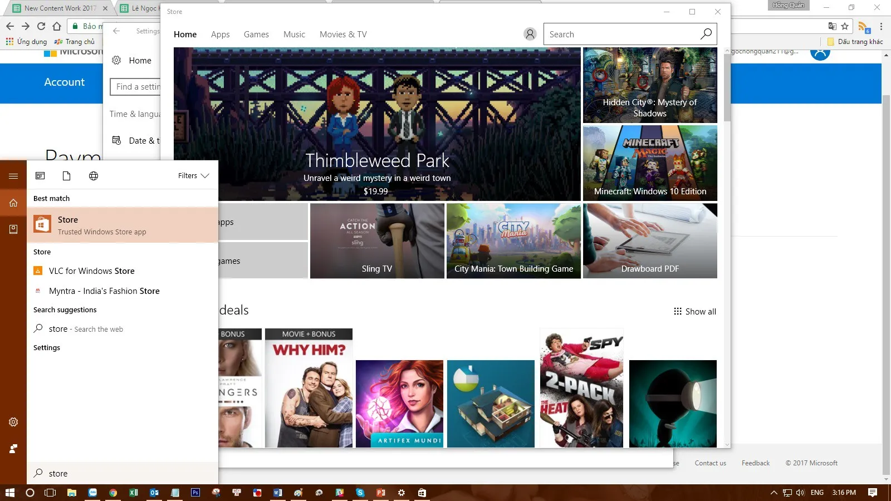Click the Store search magnifier icon

pos(706,34)
